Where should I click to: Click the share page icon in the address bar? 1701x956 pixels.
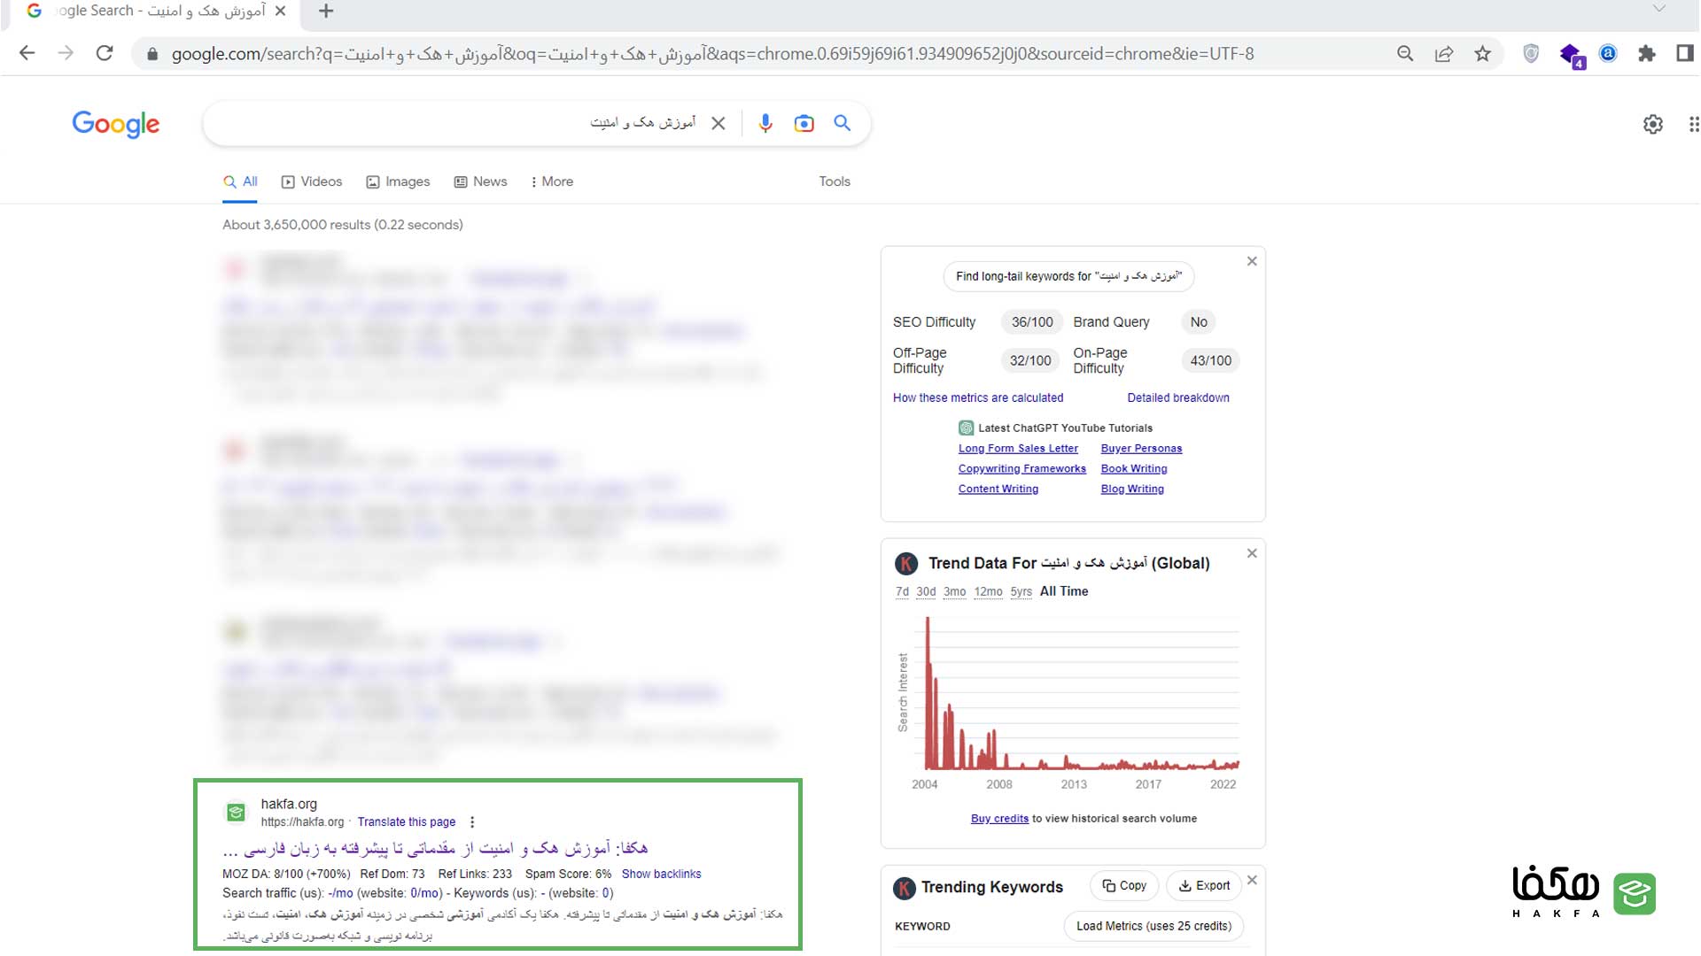1444,54
